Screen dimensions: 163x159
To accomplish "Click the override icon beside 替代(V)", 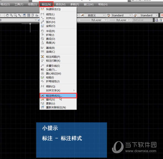I will [42, 100].
